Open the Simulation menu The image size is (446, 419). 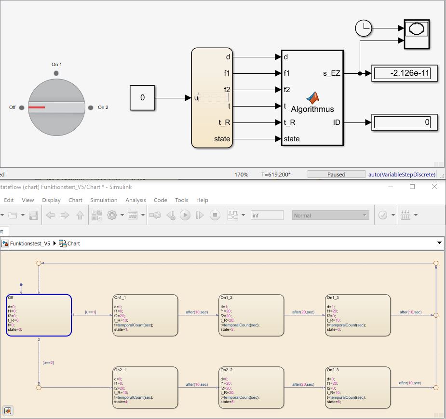[104, 200]
